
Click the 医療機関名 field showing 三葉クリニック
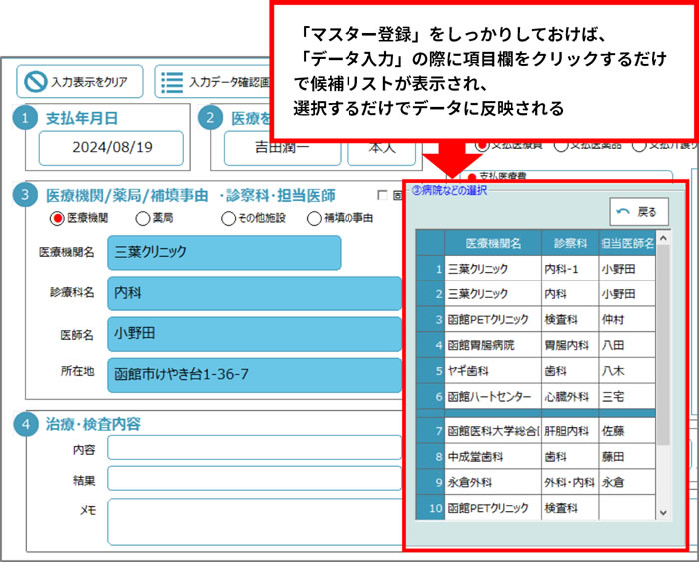click(224, 253)
